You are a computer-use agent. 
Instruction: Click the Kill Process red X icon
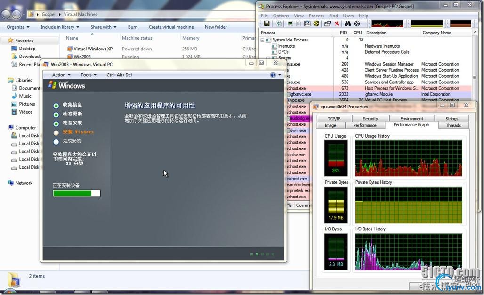pos(337,24)
